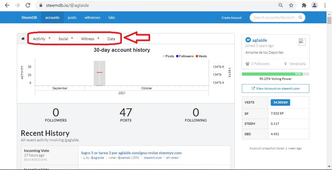
Task: Expand the Activity dropdown
Action: (42, 39)
